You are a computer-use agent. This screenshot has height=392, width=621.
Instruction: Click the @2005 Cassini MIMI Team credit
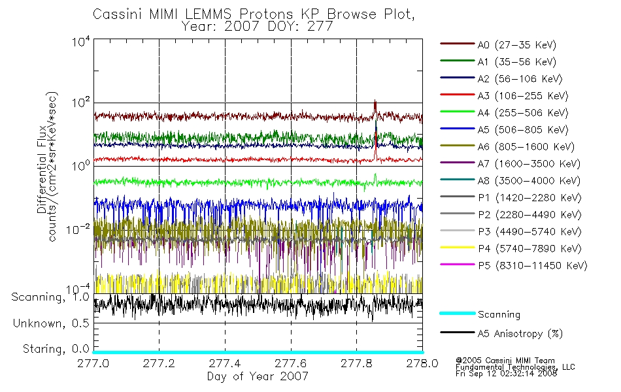[x=505, y=361]
